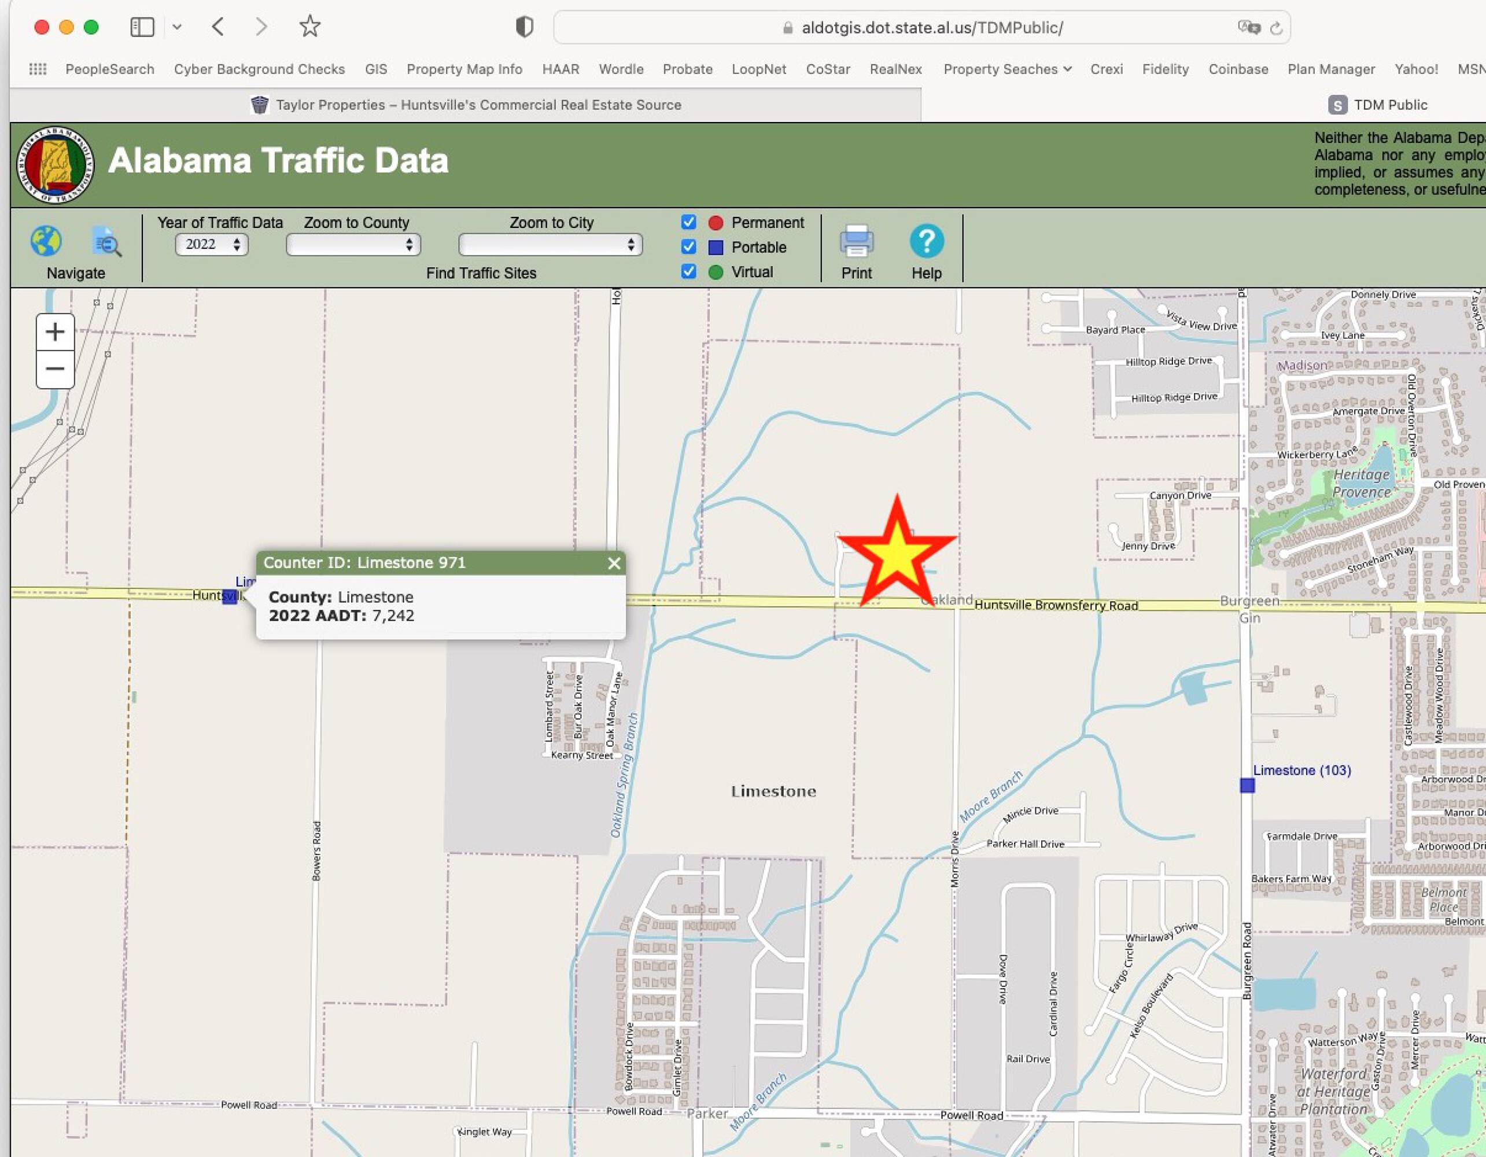Expand the Zoom to City dropdown
Viewport: 1486px width, 1157px height.
coord(550,245)
